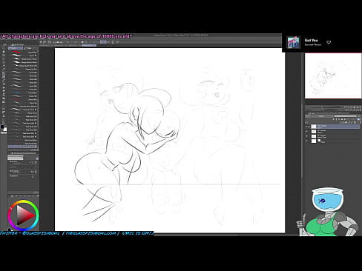Screen dimensions: 362x271
Task: Adjust the layer opacity slider
Action: coord(345,116)
